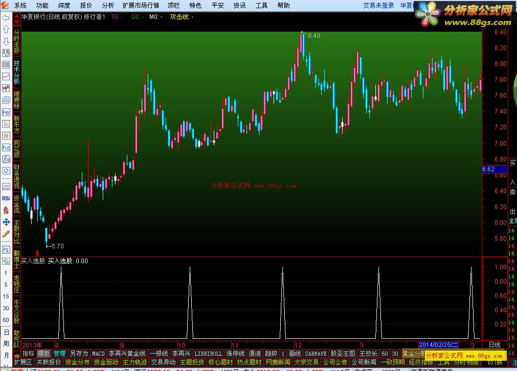The width and height of the screenshot is (517, 371).
Task: Click the 另存为 button
Action: (79, 354)
